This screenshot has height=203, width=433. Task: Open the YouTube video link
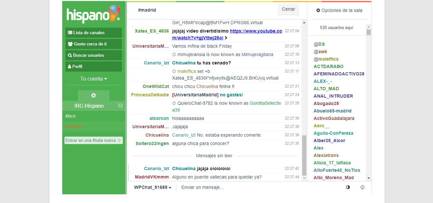pyautogui.click(x=227, y=34)
